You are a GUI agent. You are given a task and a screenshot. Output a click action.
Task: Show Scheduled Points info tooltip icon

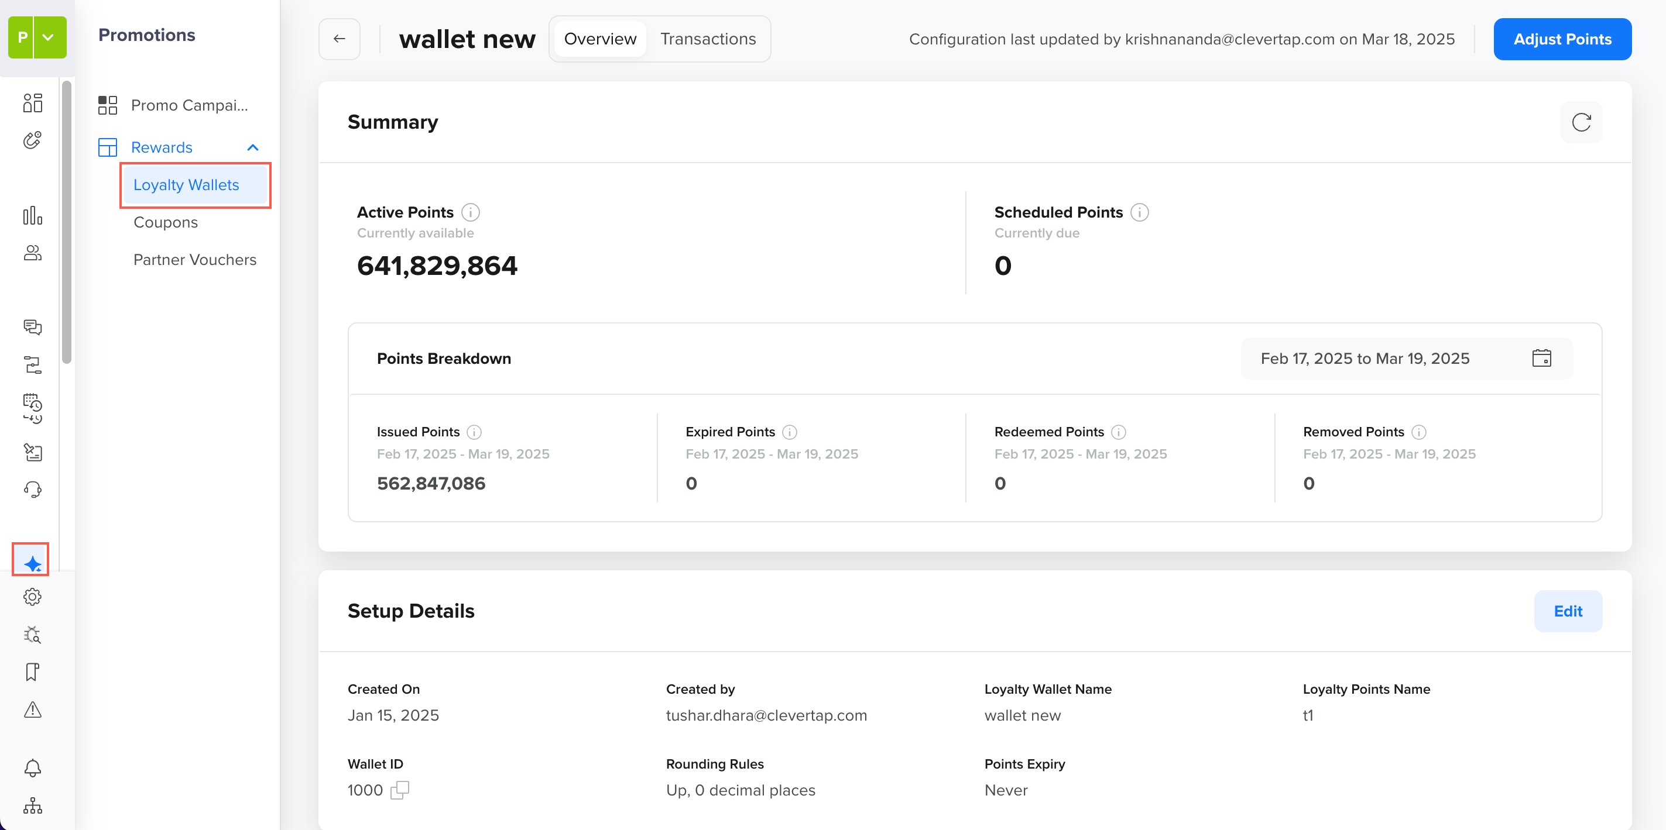point(1139,212)
